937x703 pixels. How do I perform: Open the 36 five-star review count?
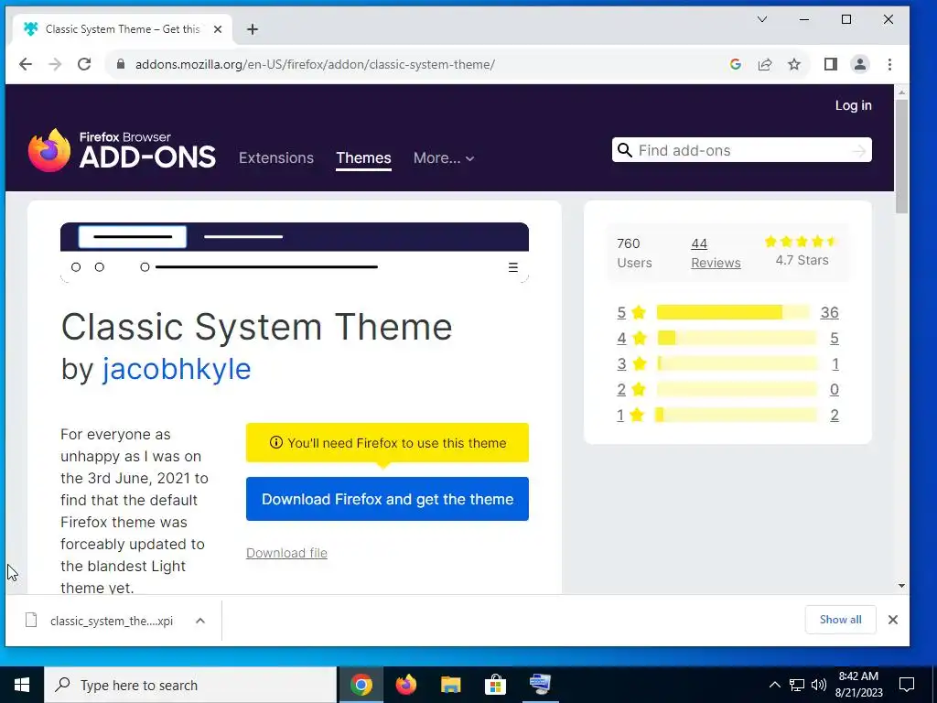(x=829, y=312)
